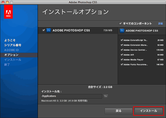Click the yellow minimize window button

coord(7,2)
